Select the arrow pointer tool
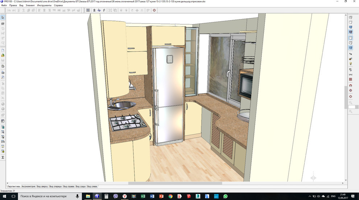Image resolution: width=359 pixels, height=200 pixels. pyautogui.click(x=3, y=17)
